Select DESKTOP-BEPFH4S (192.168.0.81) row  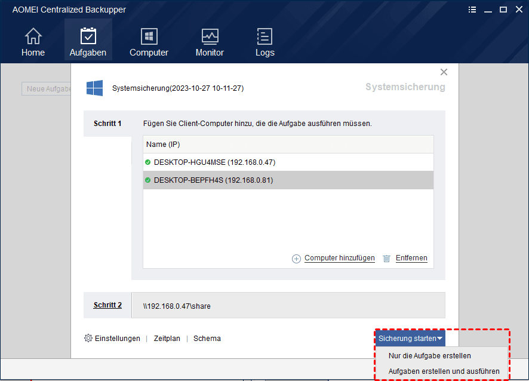[288, 180]
